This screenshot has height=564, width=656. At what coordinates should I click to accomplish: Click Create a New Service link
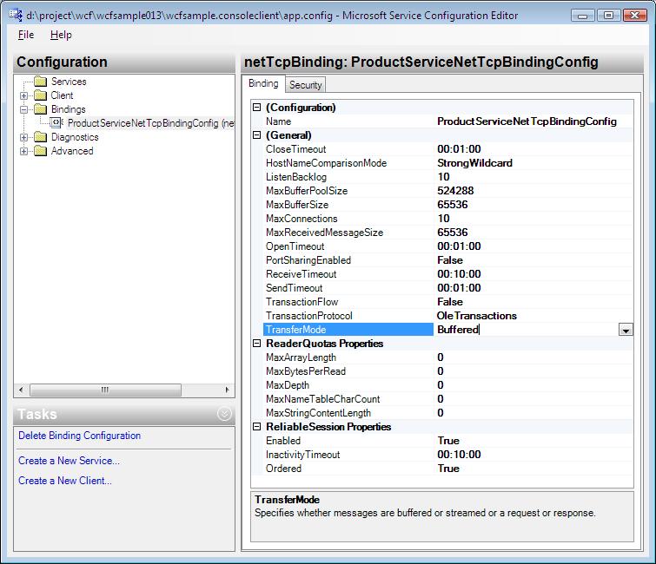(x=69, y=461)
